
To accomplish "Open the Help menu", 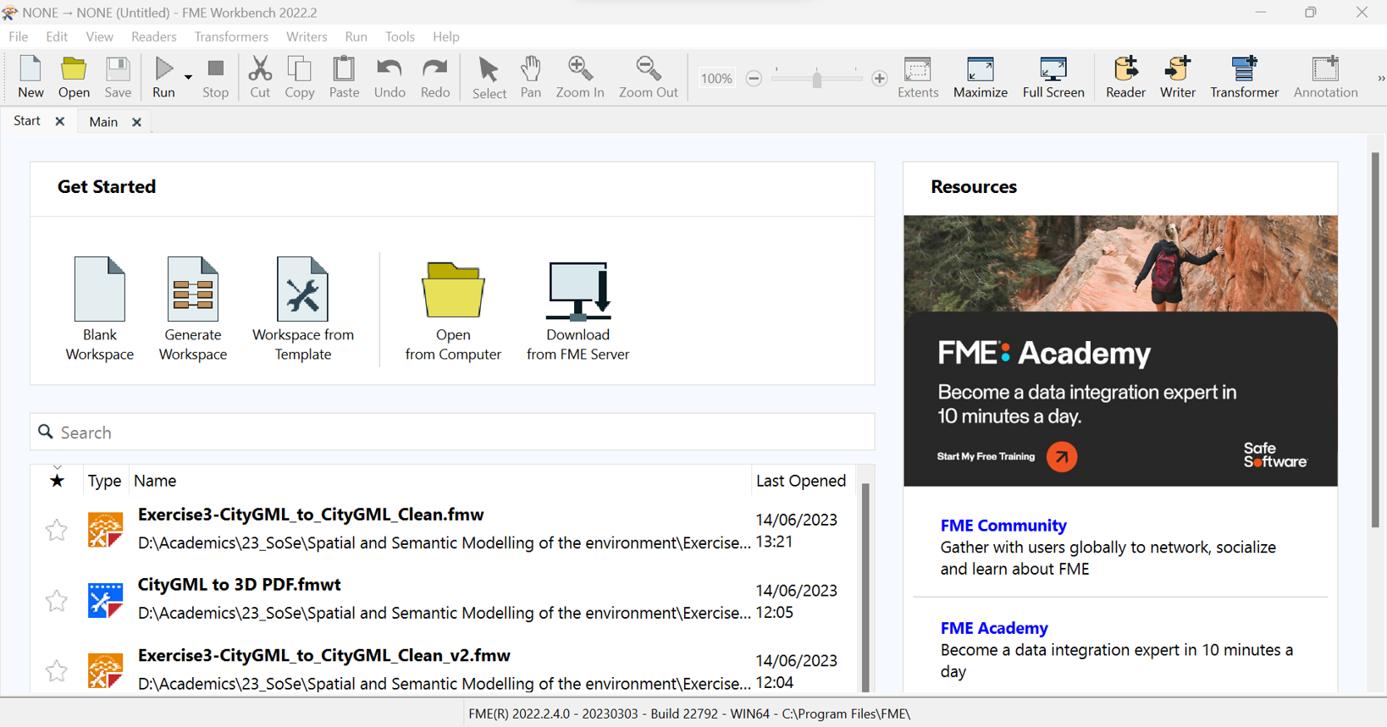I will (446, 36).
